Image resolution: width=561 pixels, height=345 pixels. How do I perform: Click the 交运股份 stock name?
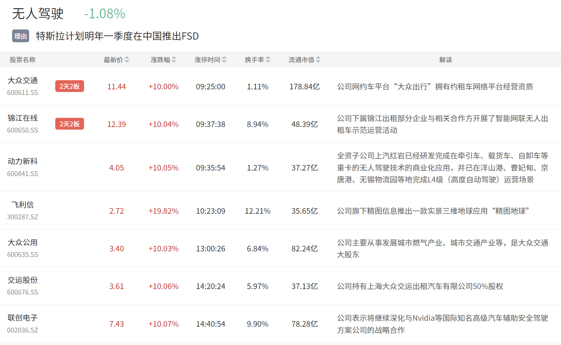click(23, 280)
